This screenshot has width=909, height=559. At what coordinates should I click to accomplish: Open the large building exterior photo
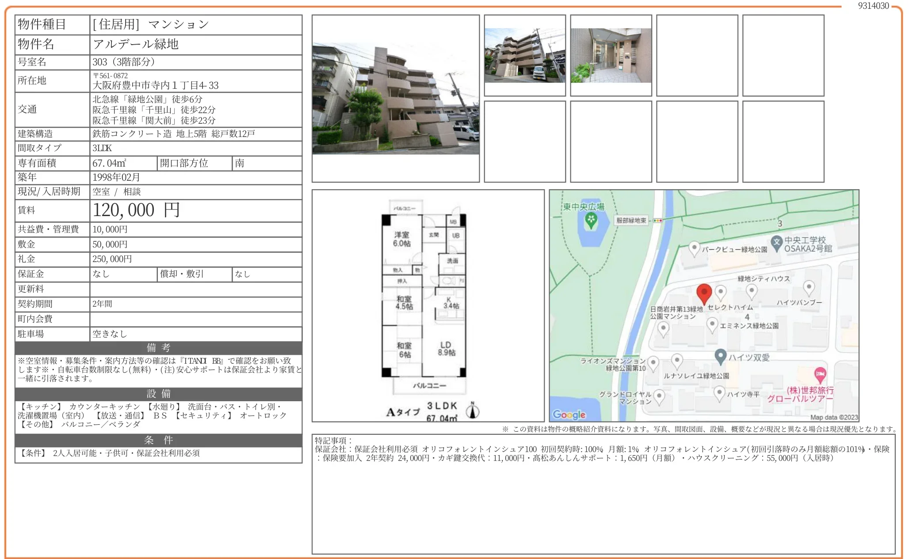396,99
